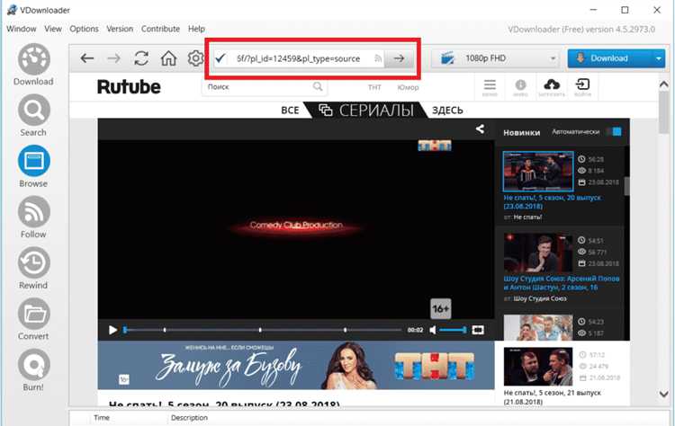Select the СЕРИАЛЫ tab
This screenshot has height=426, width=675.
click(x=366, y=111)
